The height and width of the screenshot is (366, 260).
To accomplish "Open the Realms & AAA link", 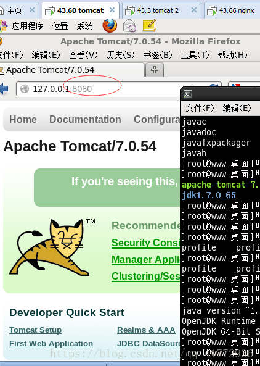I will pyautogui.click(x=146, y=330).
